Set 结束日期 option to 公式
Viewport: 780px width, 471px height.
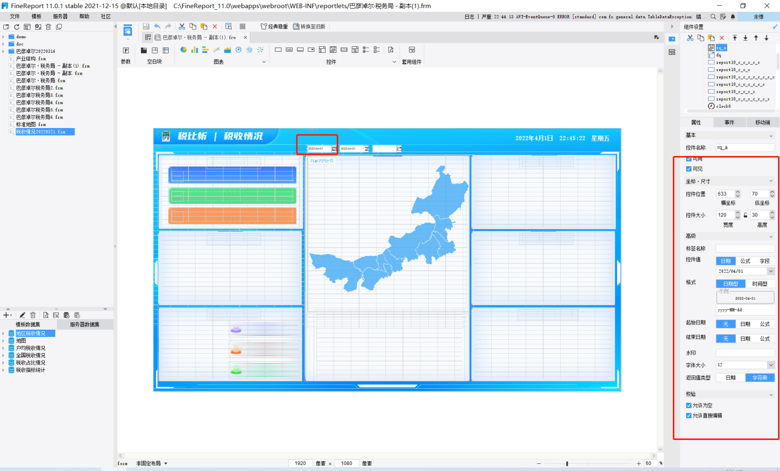(x=765, y=339)
